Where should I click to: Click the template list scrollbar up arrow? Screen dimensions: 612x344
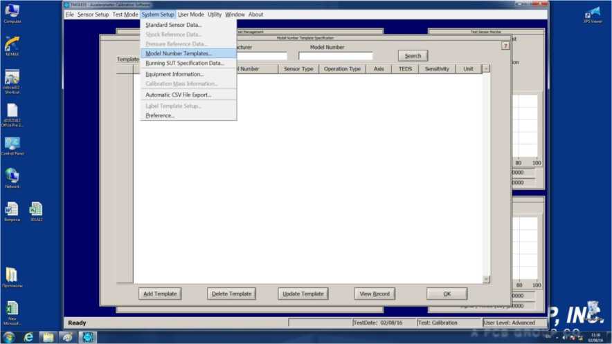(x=486, y=69)
